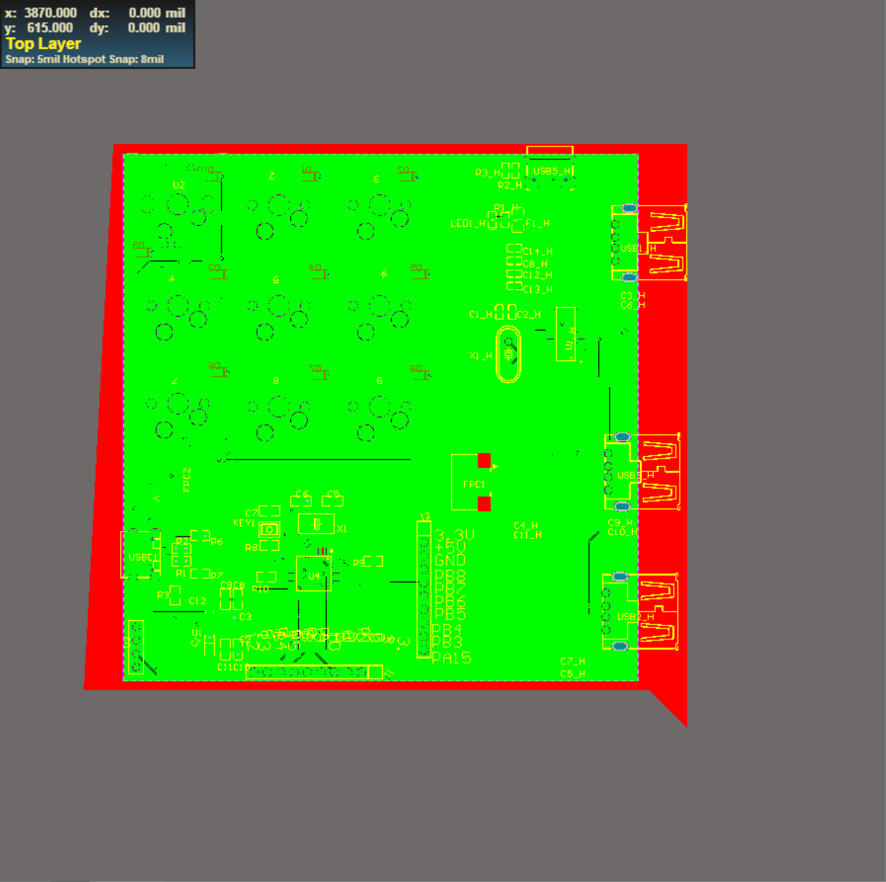Select the USBC1 connector footprint
The height and width of the screenshot is (882, 886).
pyautogui.click(x=140, y=555)
